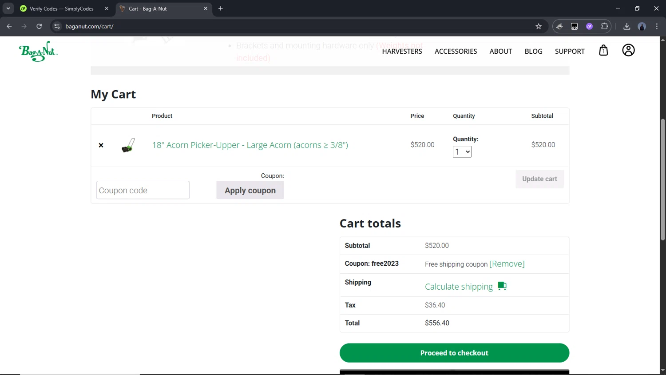Click the first extension icon in toolbar

[559, 26]
